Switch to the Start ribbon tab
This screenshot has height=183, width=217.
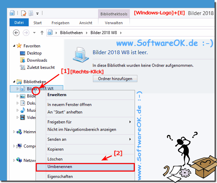pos(38,23)
